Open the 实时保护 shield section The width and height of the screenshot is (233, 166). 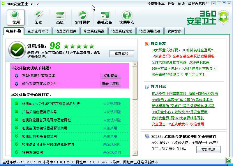tap(82, 17)
